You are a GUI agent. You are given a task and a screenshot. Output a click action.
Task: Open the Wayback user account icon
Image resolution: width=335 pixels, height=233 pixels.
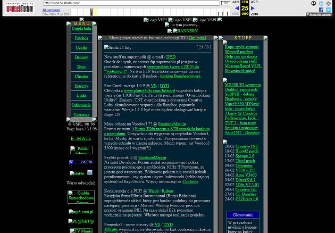tap(313, 3)
